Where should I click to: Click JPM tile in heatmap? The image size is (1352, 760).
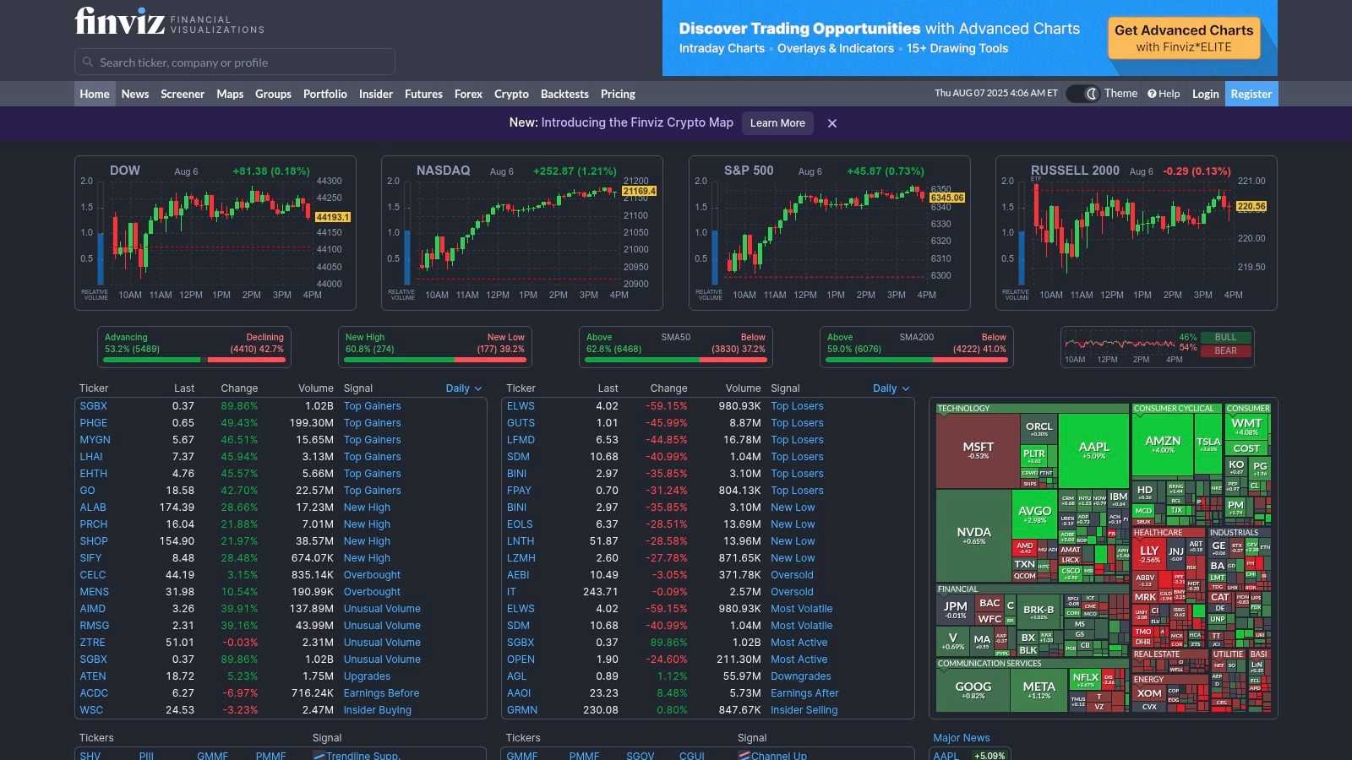pyautogui.click(x=955, y=610)
